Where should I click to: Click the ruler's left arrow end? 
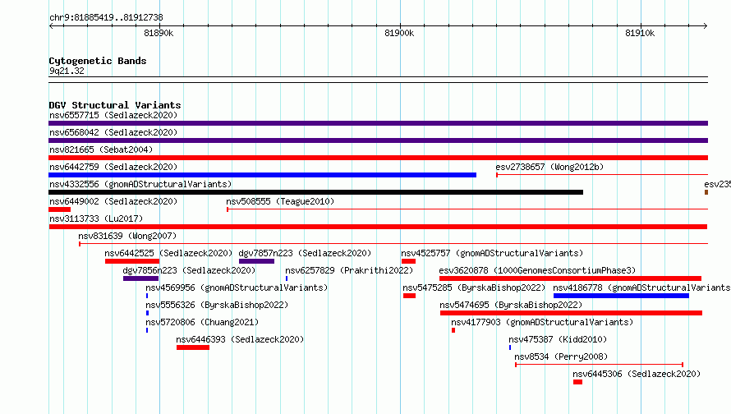coord(51,25)
